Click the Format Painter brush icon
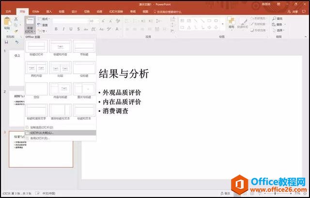The height and width of the screenshot is (198, 310). pos(16,31)
